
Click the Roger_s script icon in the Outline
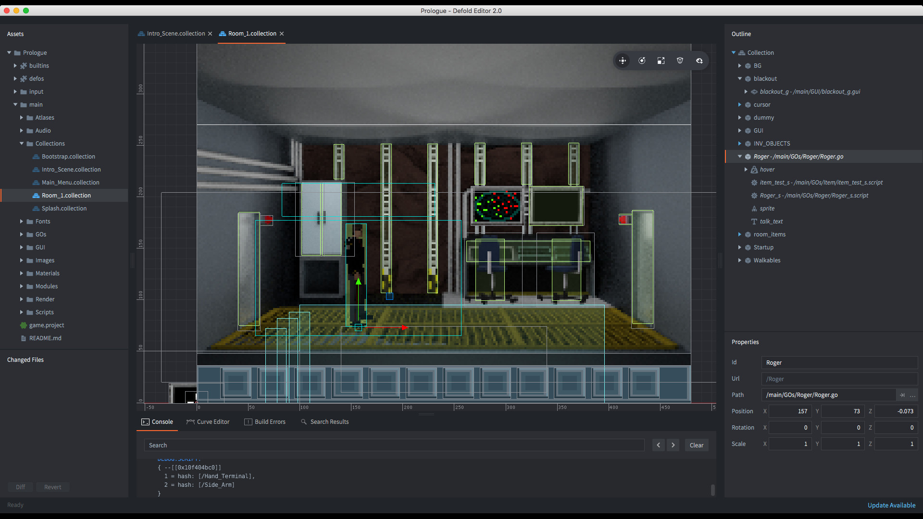tap(753, 196)
